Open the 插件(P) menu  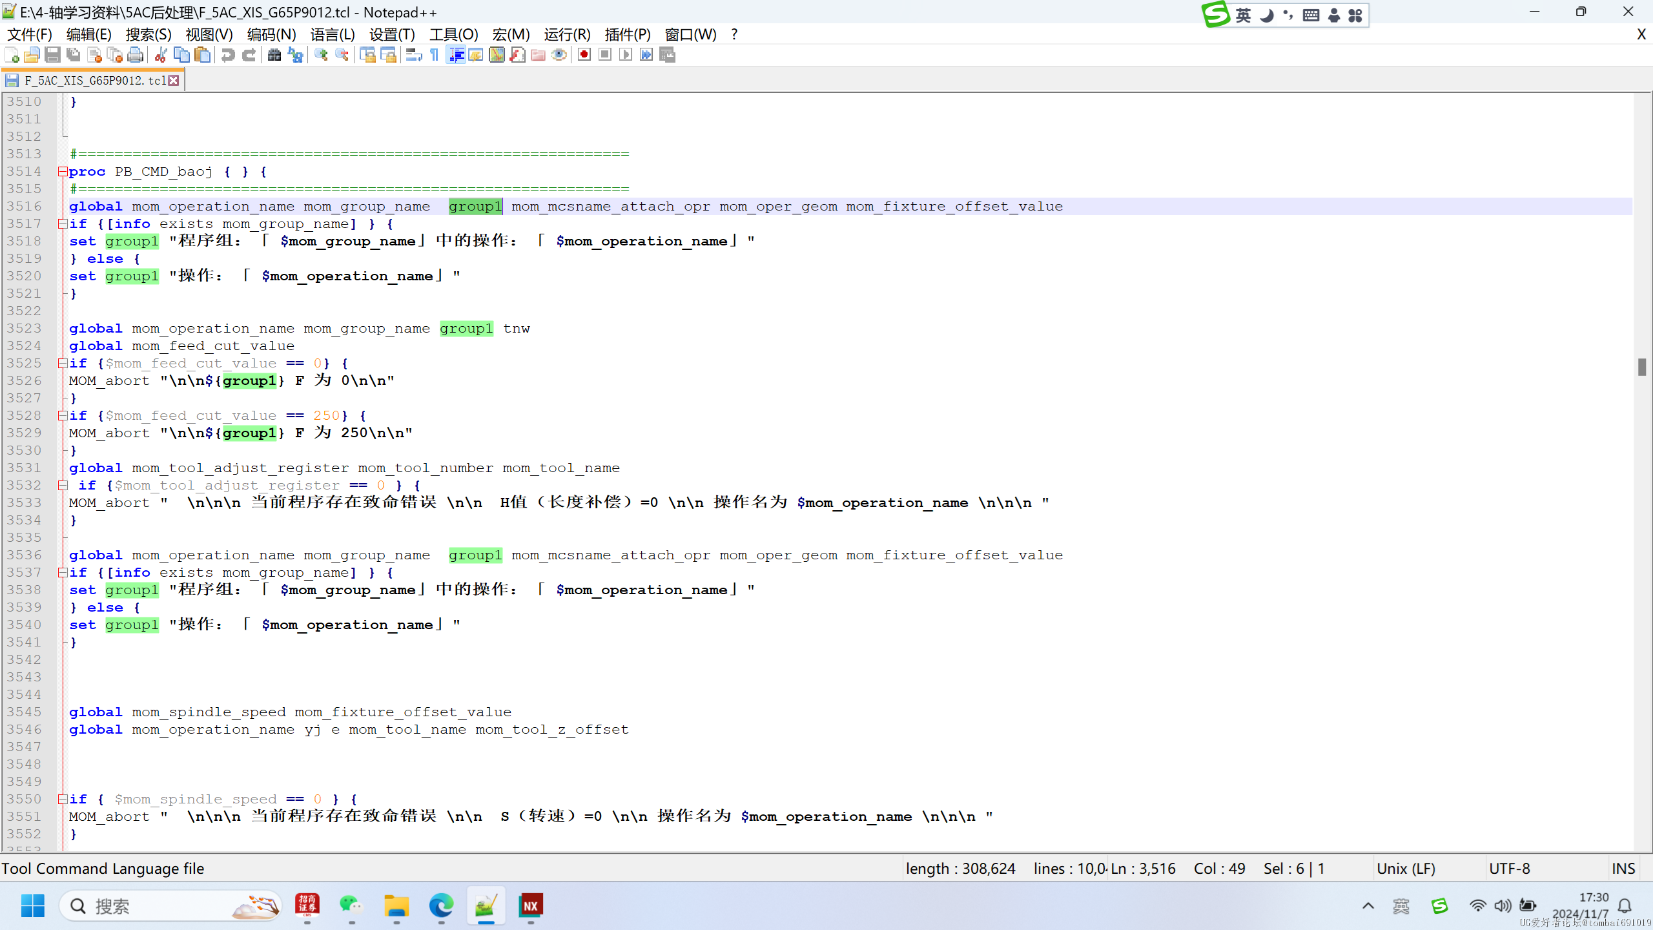click(628, 34)
